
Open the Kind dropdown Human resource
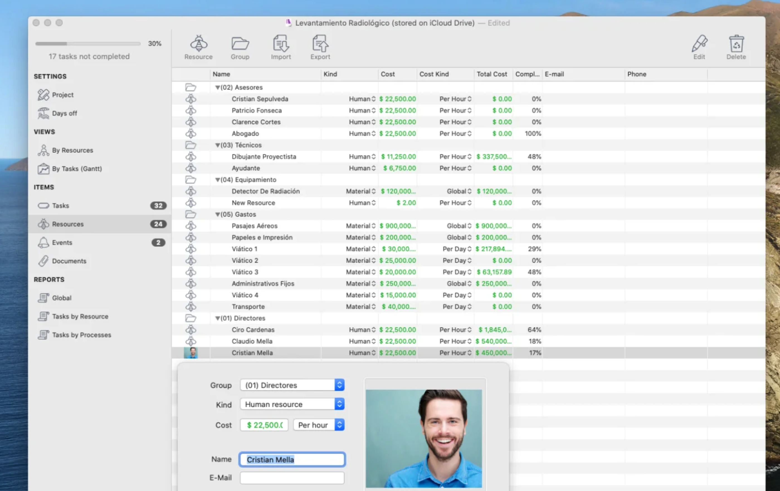click(x=292, y=404)
